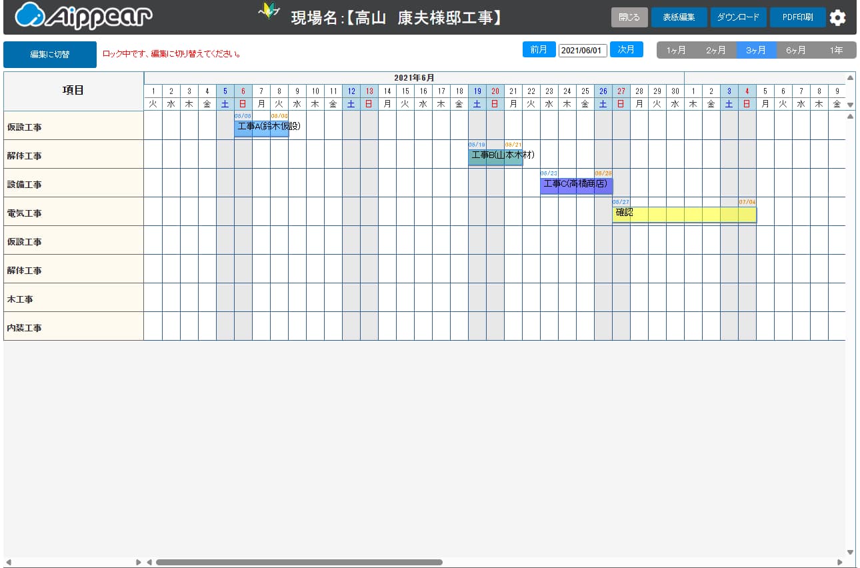Click the ダウンロード button
Viewport: 860px width, 568px height.
[x=738, y=17]
